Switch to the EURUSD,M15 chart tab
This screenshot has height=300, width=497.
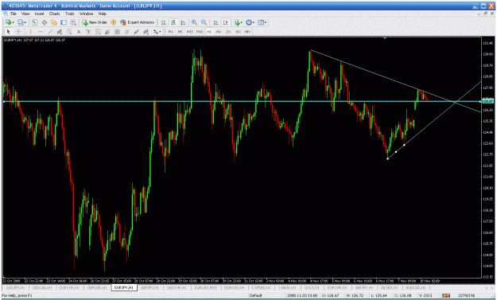tap(206, 287)
